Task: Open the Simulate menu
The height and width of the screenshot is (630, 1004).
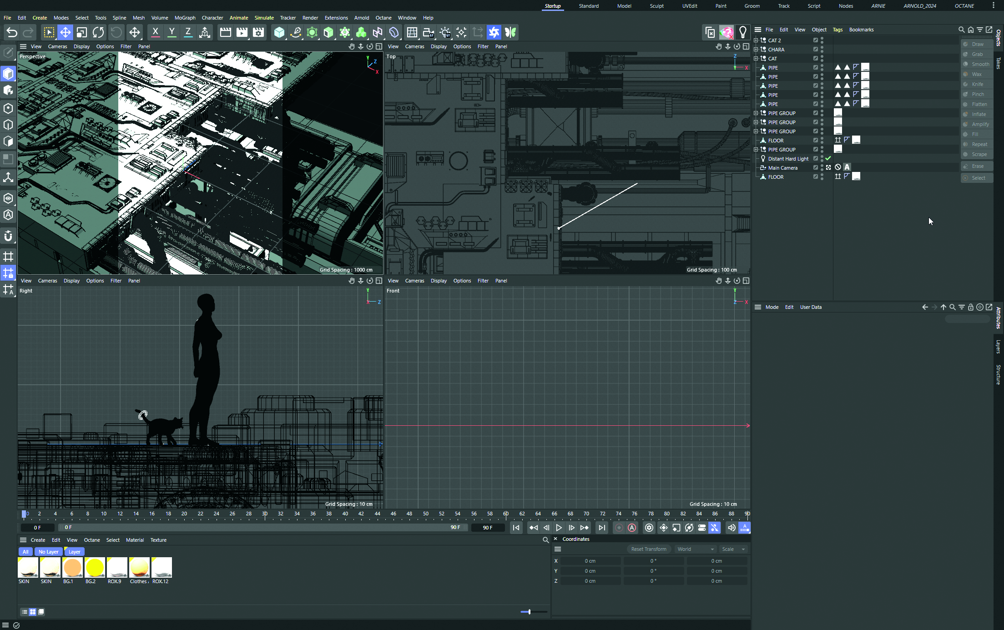Action: 264,18
